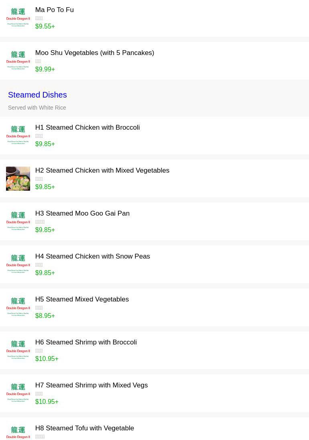Select H2 Steamed Chicken with Mixed Vegetables
The image size is (309, 440).
(102, 171)
